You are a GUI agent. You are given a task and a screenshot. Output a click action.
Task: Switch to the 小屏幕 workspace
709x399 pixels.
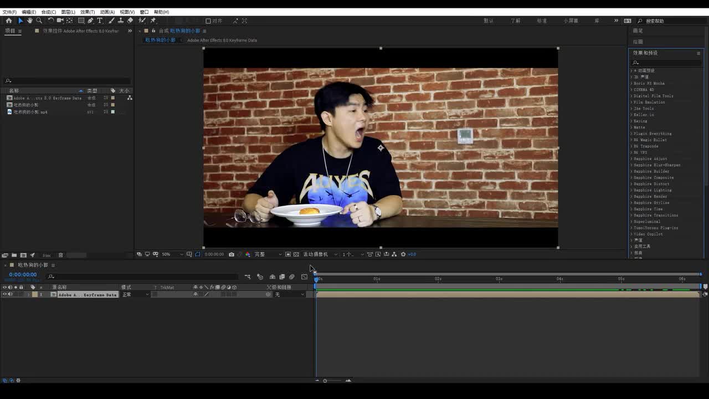click(x=571, y=21)
